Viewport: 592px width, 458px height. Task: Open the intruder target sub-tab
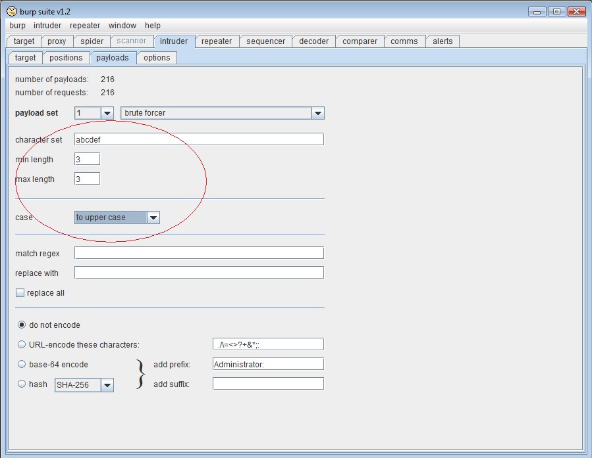tap(25, 58)
